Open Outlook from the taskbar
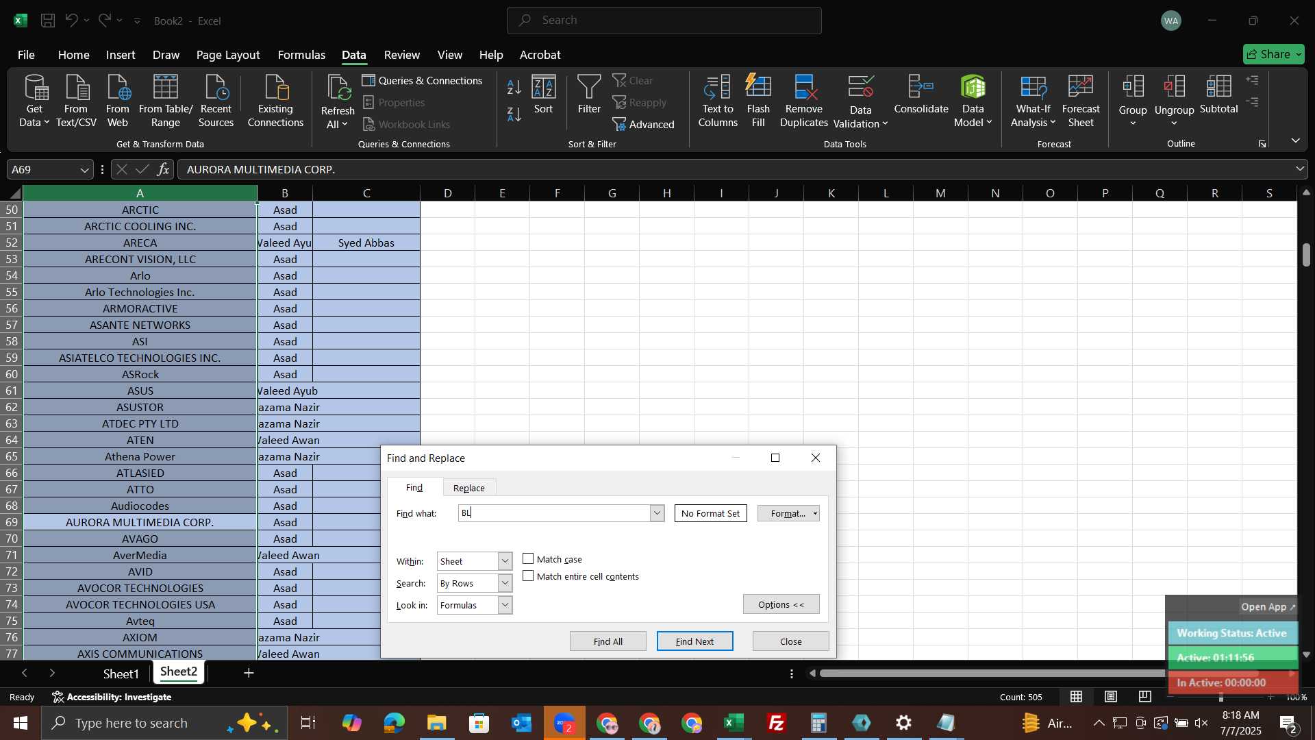This screenshot has width=1315, height=740. pyautogui.click(x=521, y=723)
